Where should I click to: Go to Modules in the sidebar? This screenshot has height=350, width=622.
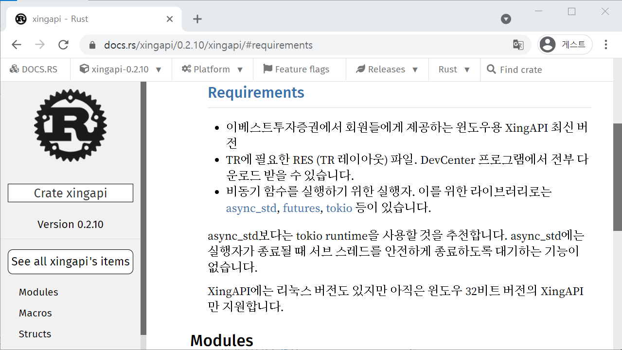(x=38, y=292)
